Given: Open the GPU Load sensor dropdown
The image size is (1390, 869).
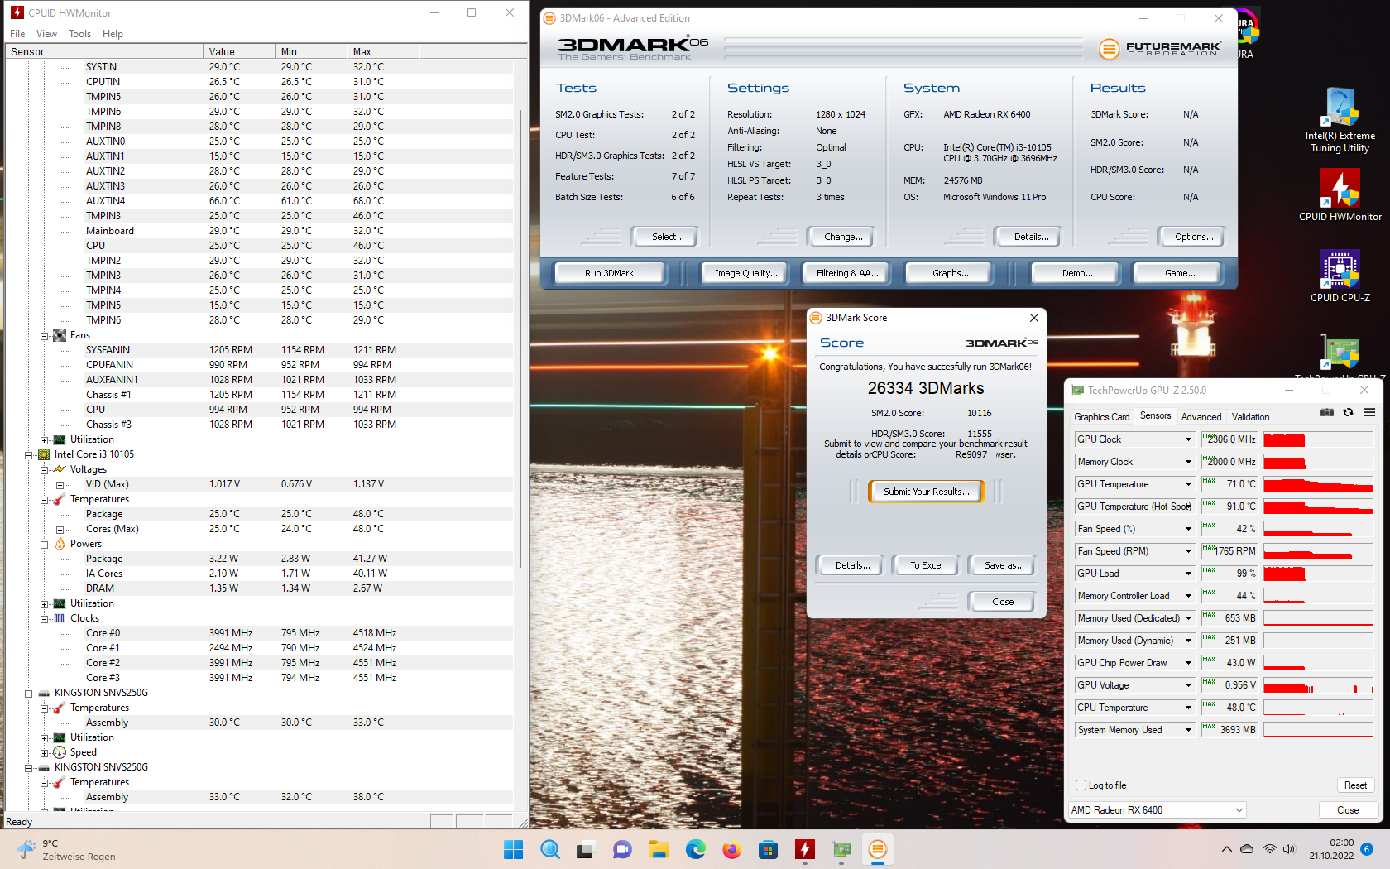Looking at the screenshot, I should pyautogui.click(x=1188, y=574).
